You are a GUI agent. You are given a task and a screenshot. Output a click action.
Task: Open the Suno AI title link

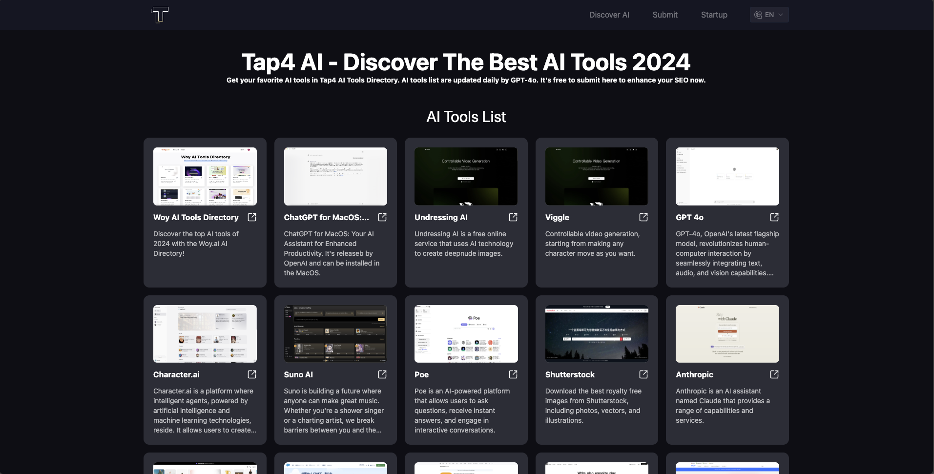[x=298, y=374]
